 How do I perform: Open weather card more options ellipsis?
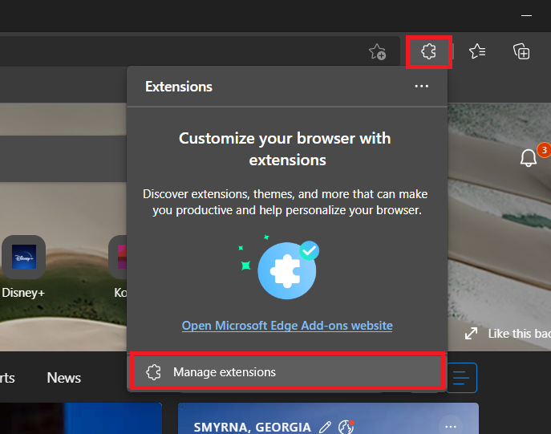pyautogui.click(x=451, y=427)
